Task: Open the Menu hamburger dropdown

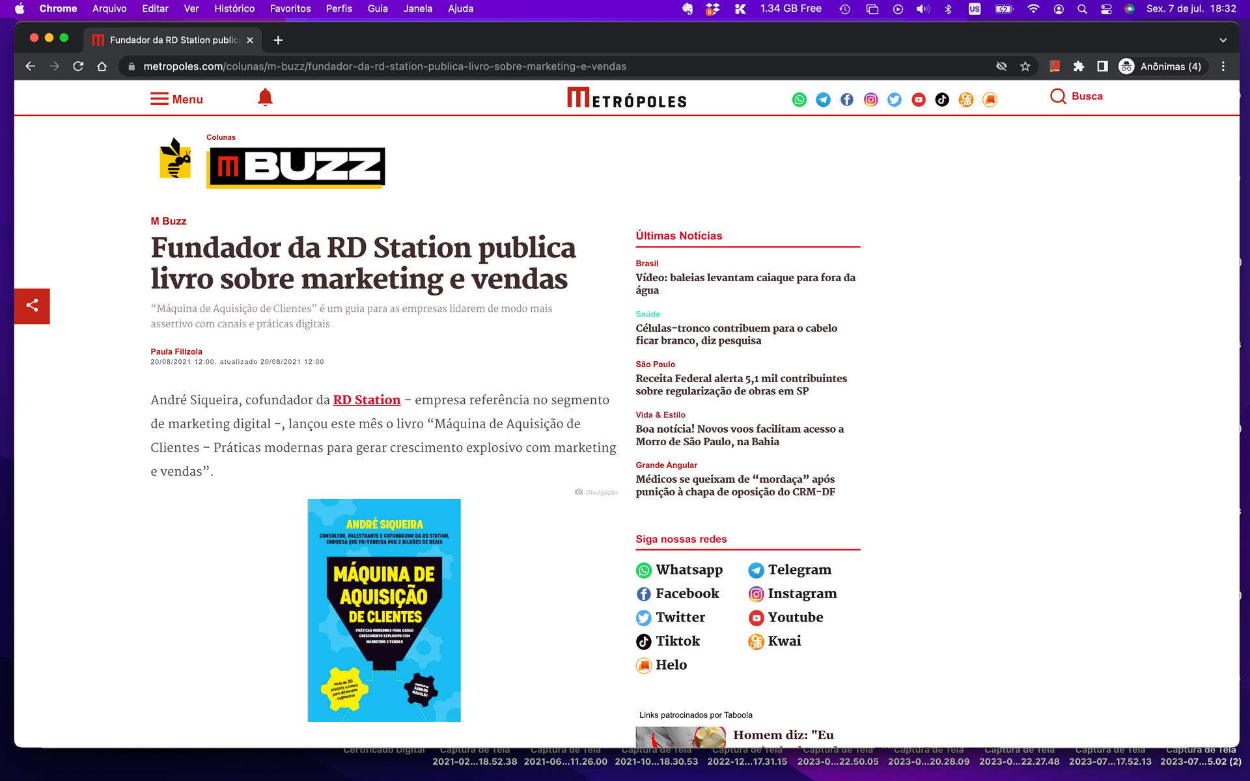Action: click(177, 99)
